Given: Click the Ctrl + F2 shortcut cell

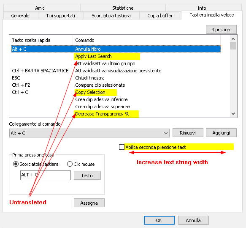Looking at the screenshot, I should point(21,85).
